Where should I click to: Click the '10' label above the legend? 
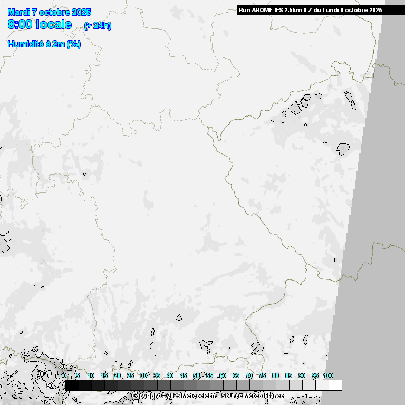pos(91,375)
